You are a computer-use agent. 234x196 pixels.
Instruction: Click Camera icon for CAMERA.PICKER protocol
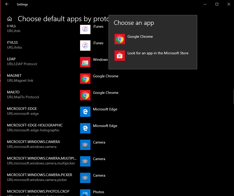click(x=85, y=178)
